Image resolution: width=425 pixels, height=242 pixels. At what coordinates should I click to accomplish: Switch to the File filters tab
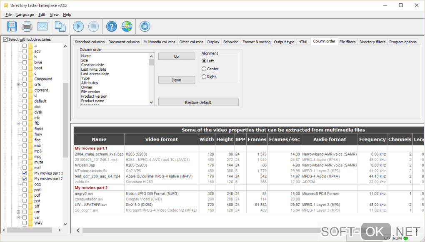[x=347, y=42]
